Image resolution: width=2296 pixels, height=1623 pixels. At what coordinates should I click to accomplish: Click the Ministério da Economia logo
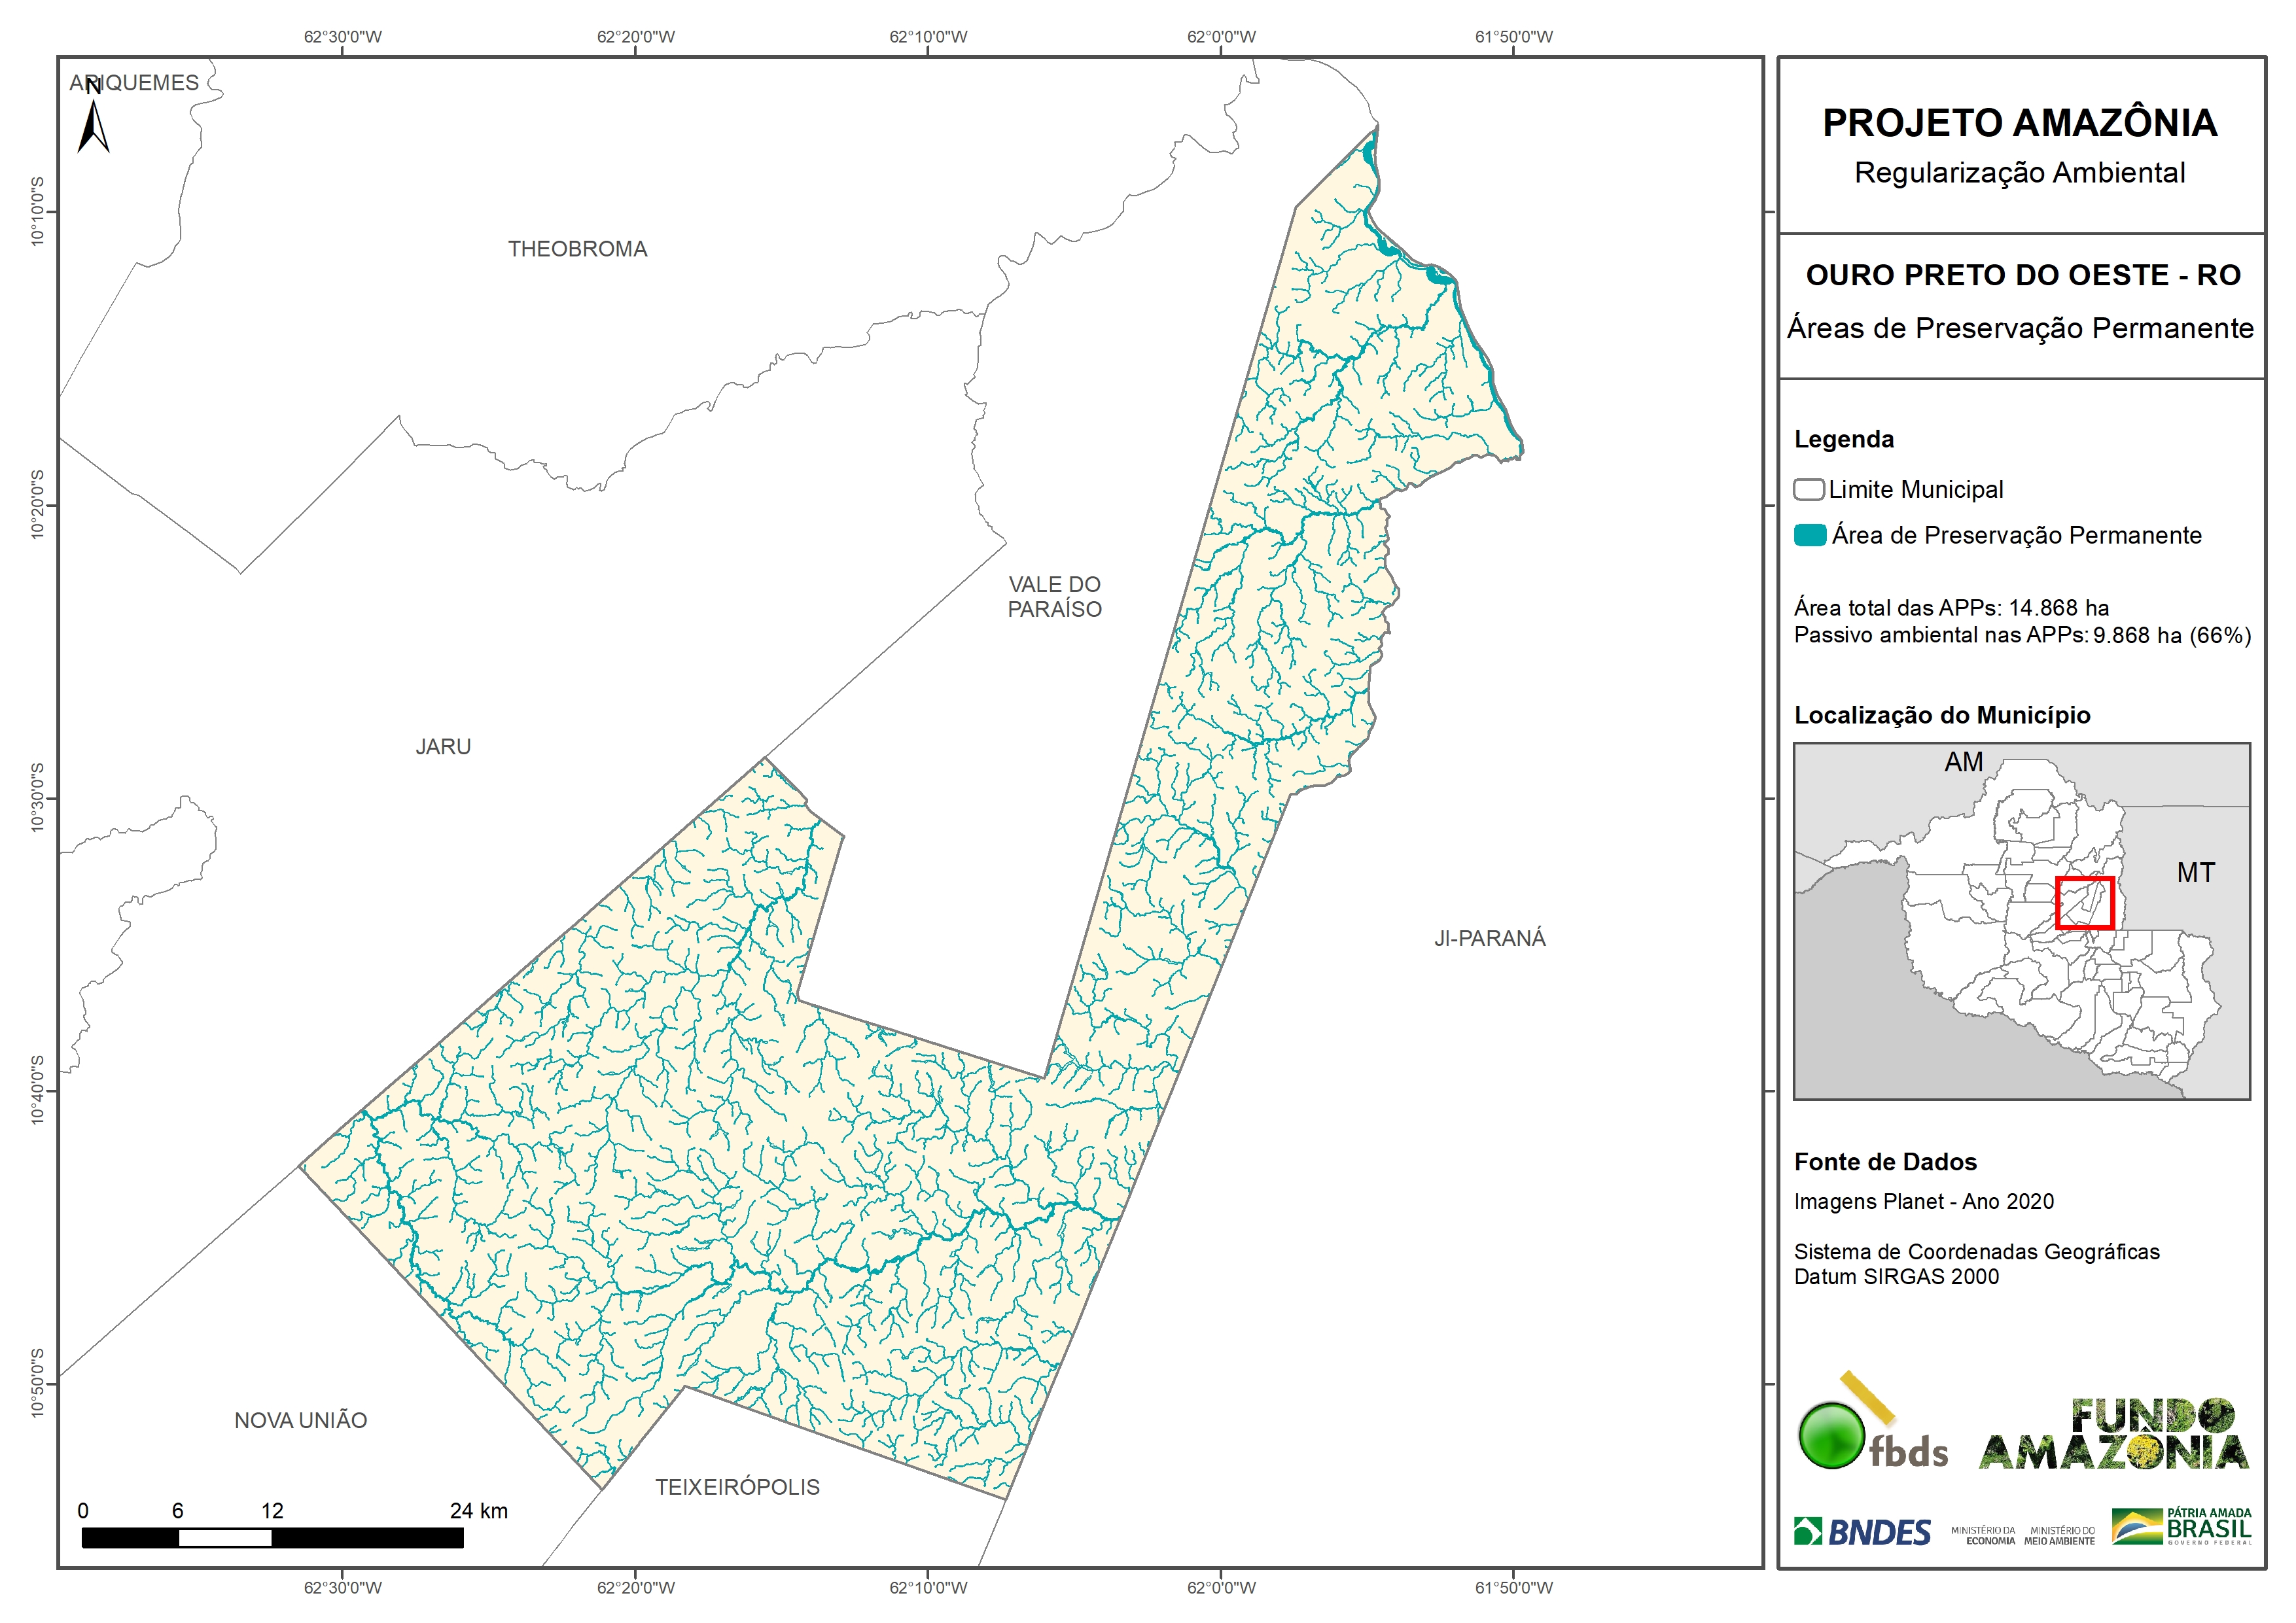pyautogui.click(x=1983, y=1535)
